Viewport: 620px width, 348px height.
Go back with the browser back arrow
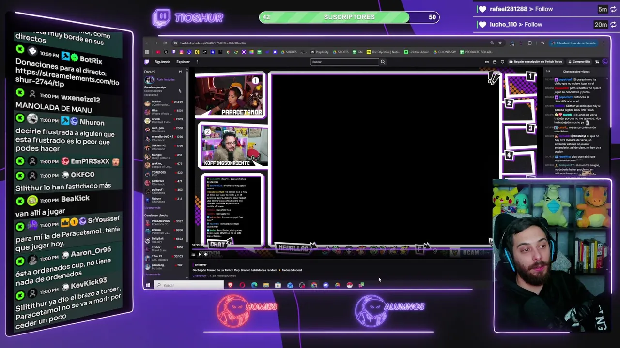[147, 43]
